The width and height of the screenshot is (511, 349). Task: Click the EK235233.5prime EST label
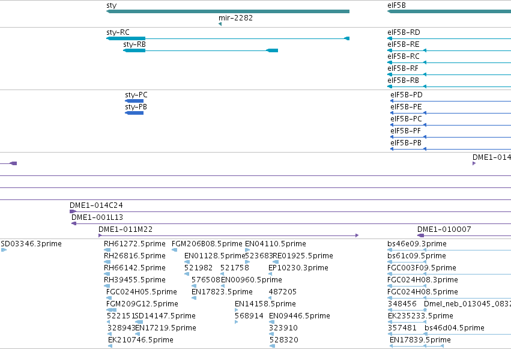420,316
